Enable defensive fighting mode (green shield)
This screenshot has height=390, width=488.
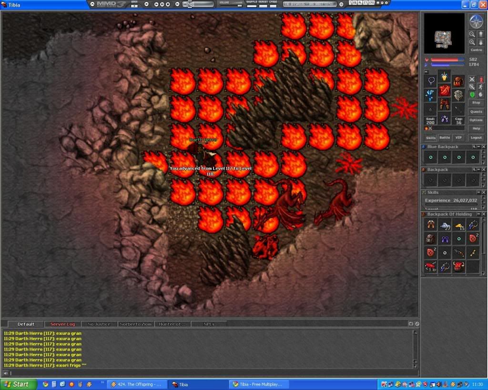(x=472, y=94)
